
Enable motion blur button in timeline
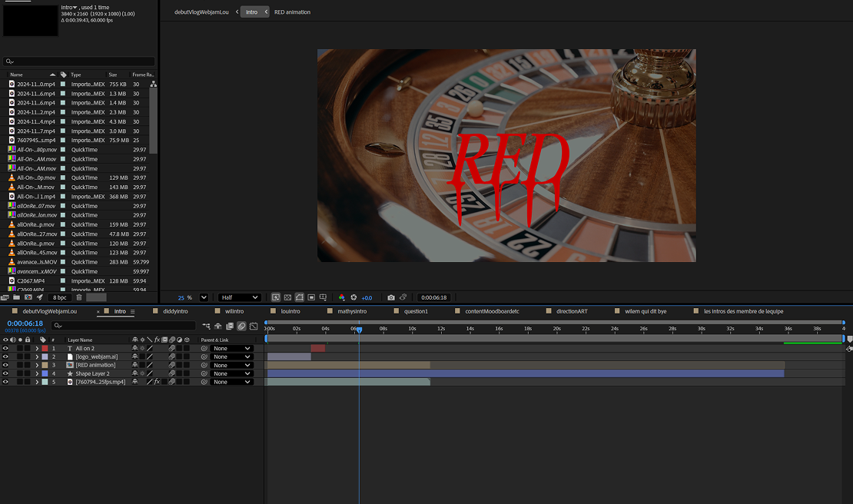coord(241,326)
